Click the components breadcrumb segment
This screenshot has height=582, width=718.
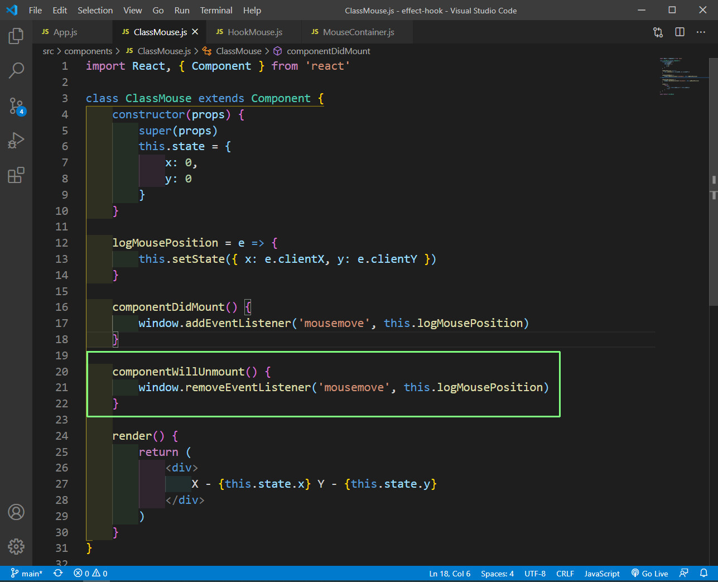(x=88, y=51)
